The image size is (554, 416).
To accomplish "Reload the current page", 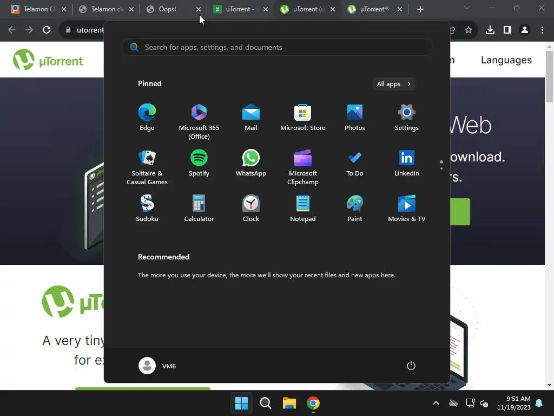I will pos(47,30).
